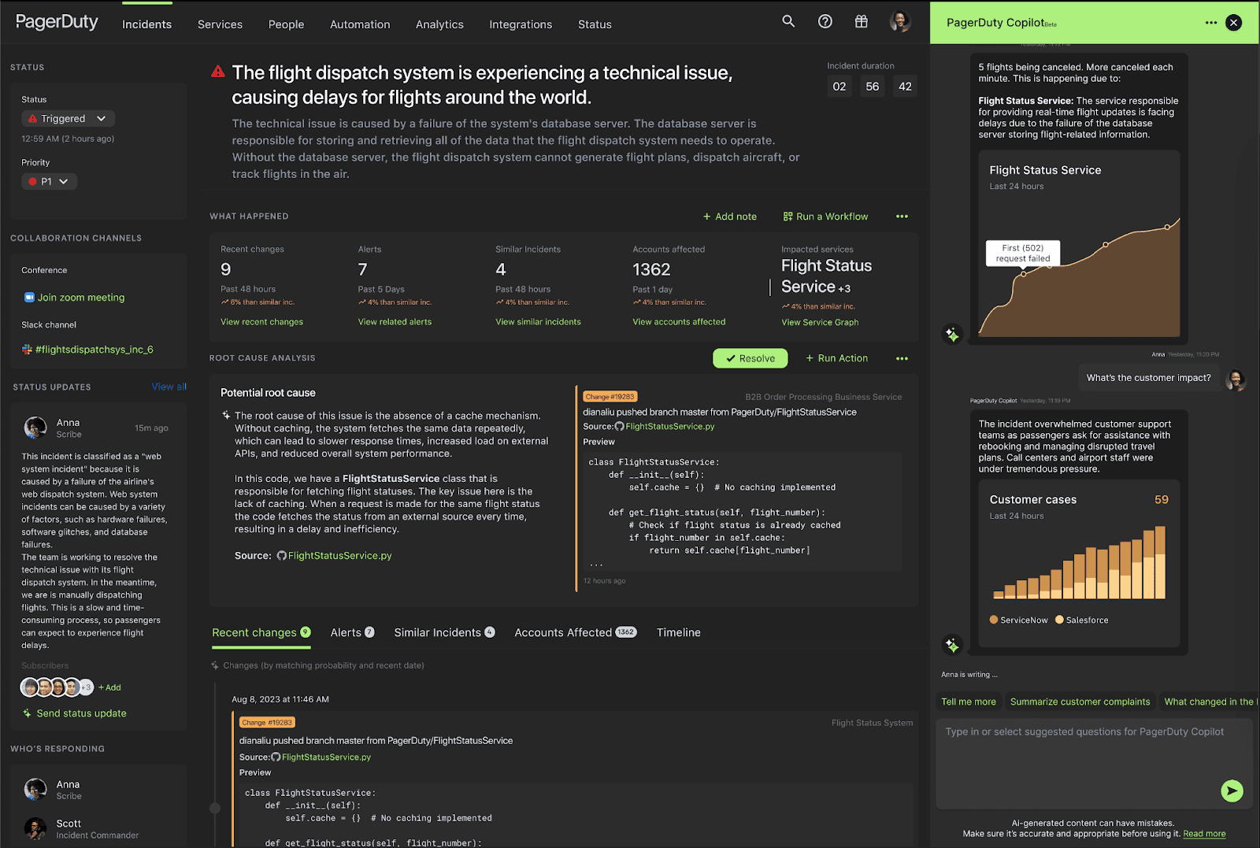Viewport: 1260px width, 848px height.
Task: Open the Services menu
Action: click(x=220, y=24)
